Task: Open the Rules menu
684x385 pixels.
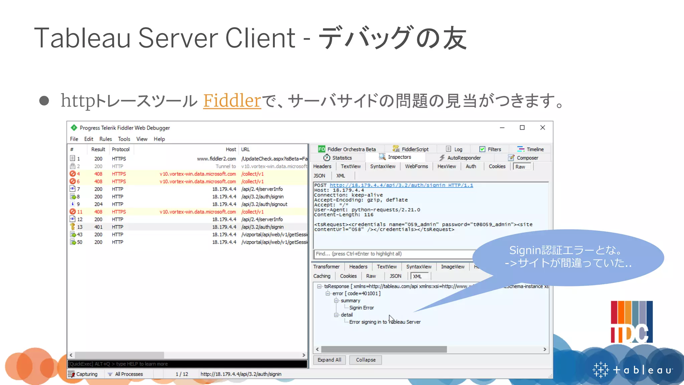Action: tap(106, 139)
